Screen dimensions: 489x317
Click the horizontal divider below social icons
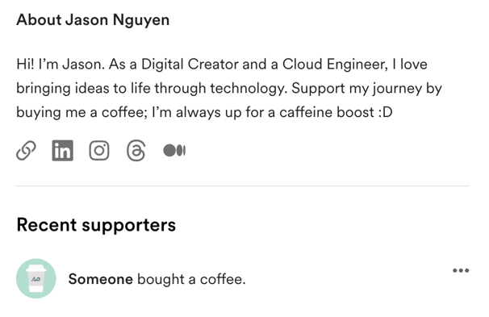(x=242, y=186)
